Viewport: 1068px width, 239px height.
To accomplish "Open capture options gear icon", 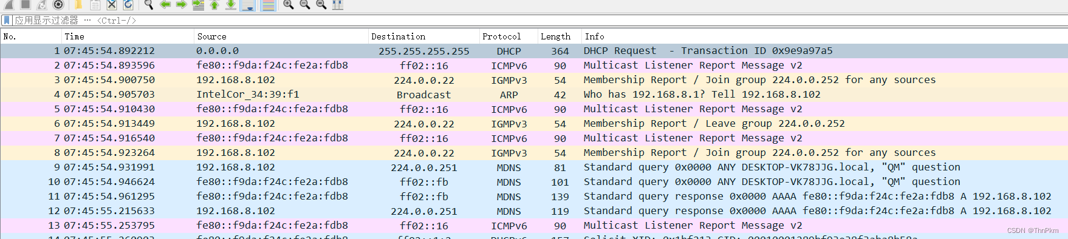I will (58, 5).
